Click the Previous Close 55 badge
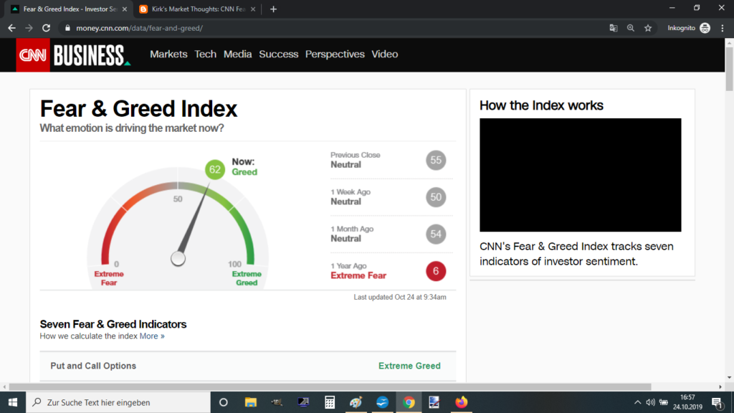Viewport: 734px width, 413px height. [x=436, y=160]
